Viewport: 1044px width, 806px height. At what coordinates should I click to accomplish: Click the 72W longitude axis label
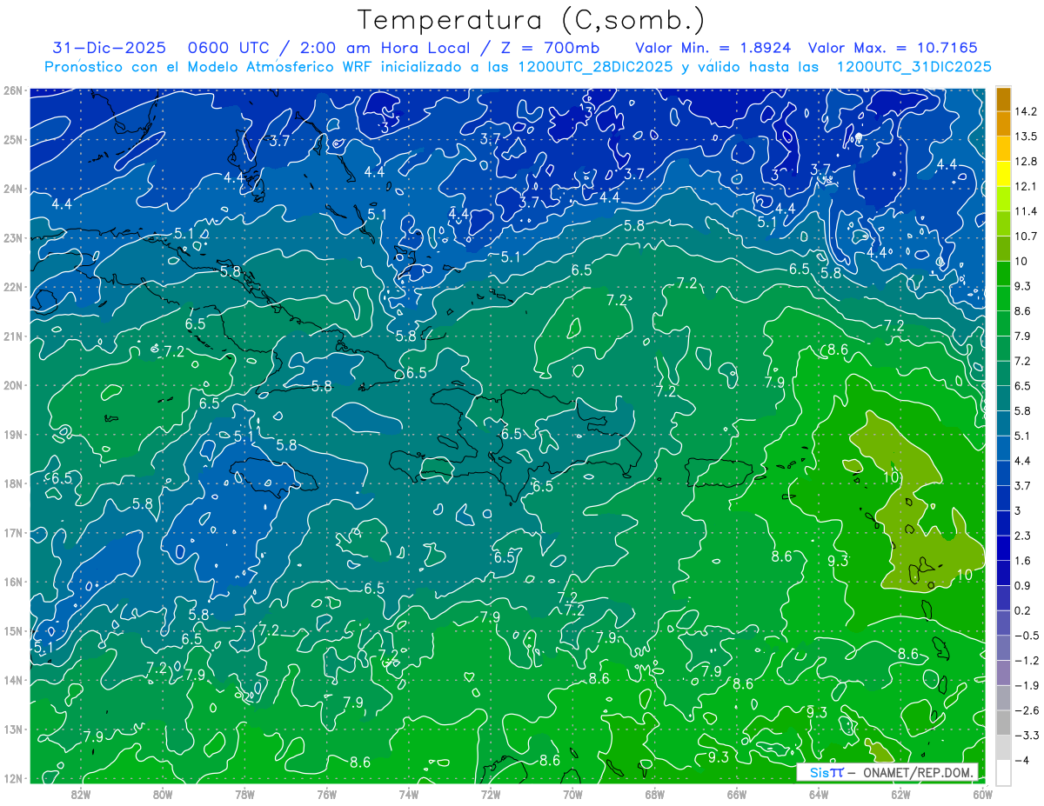491,794
